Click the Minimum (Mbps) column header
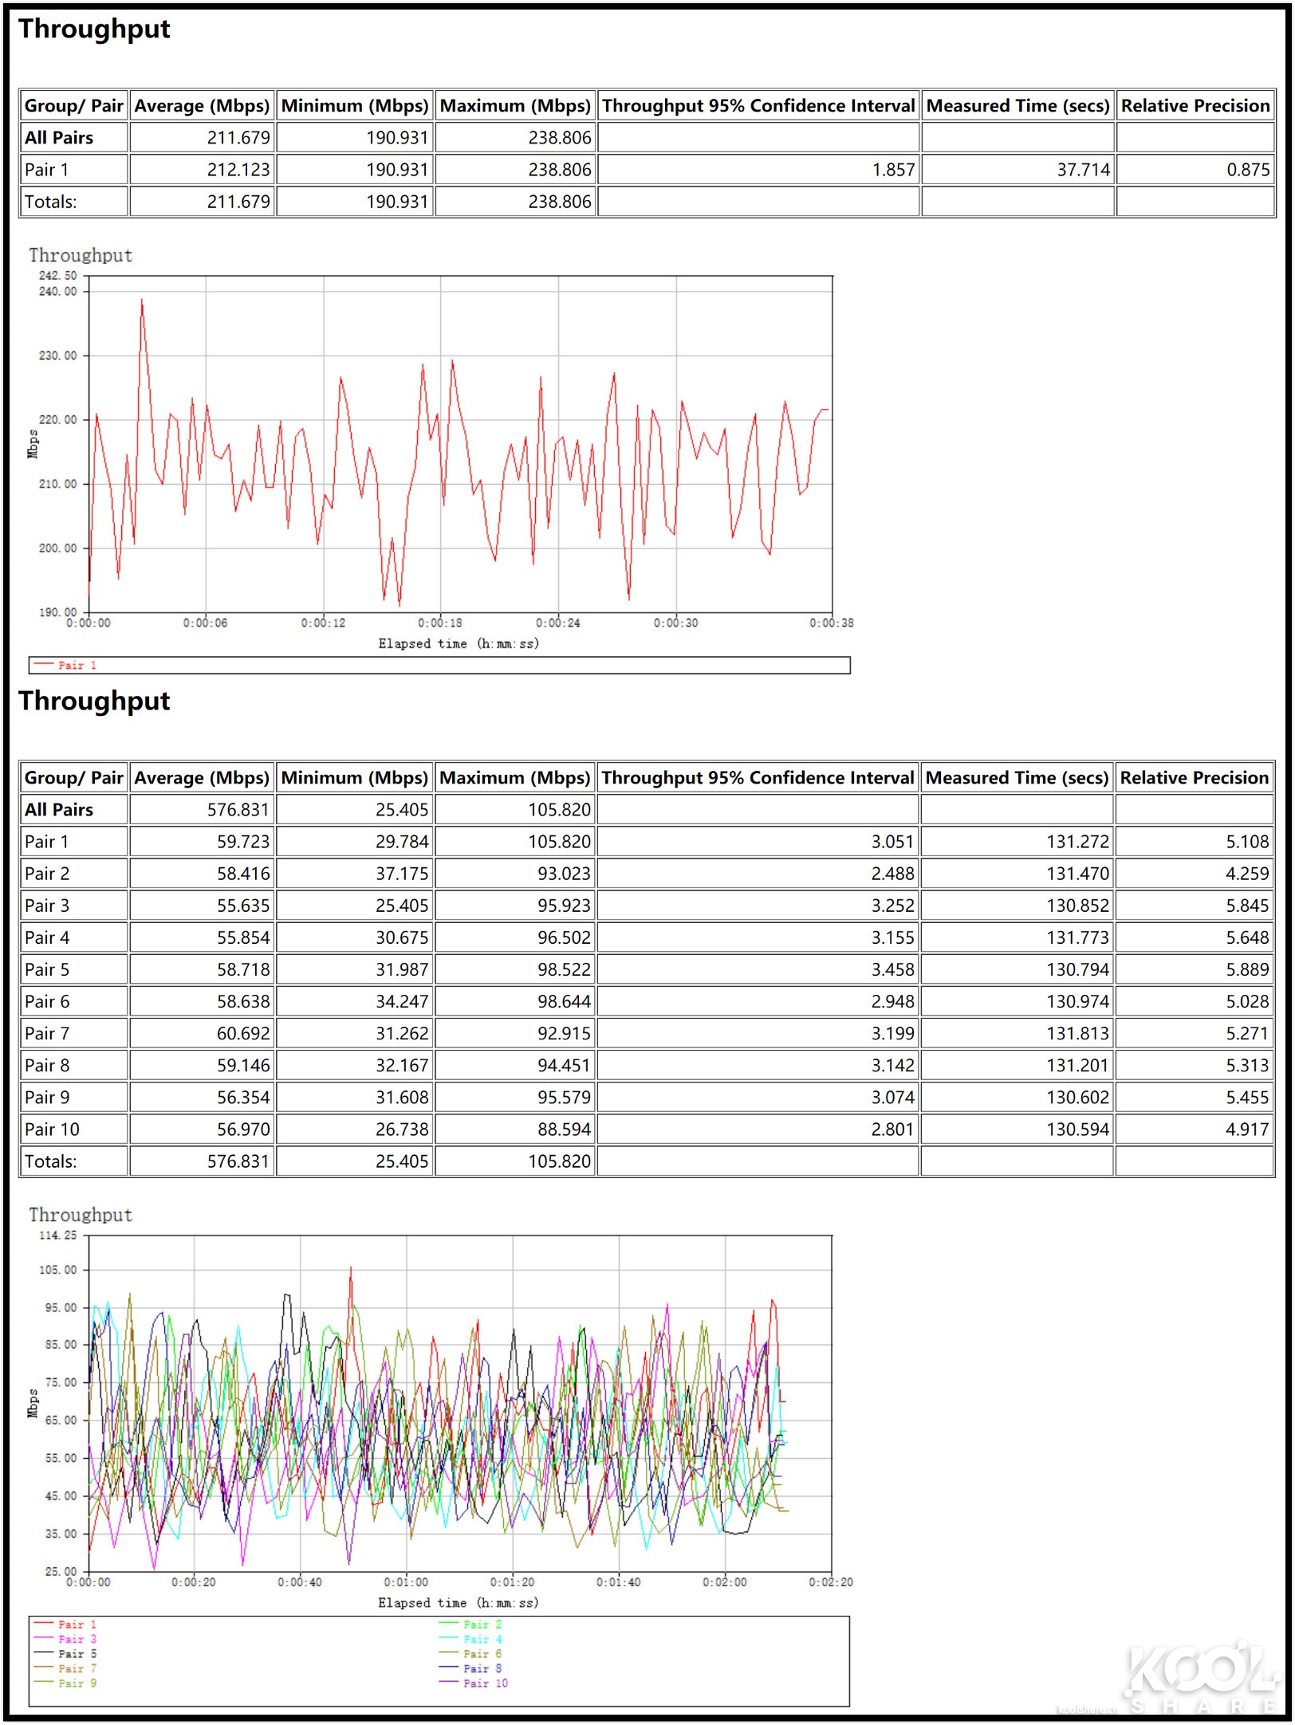The width and height of the screenshot is (1295, 1725). (x=354, y=106)
